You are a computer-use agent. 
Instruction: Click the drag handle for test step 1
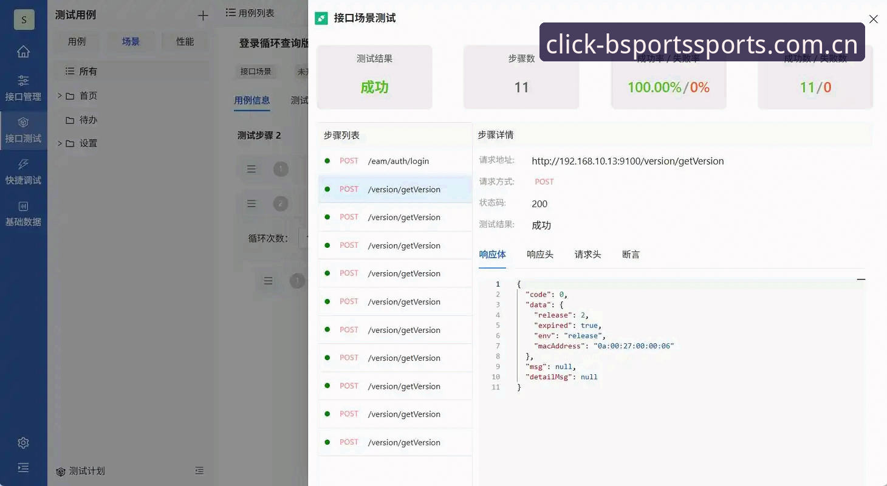(251, 169)
